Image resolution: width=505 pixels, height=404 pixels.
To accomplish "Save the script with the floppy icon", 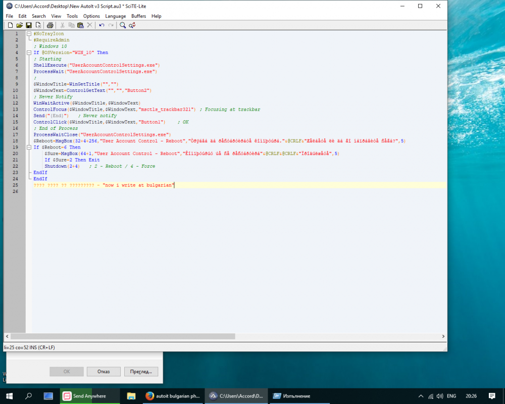I will pyautogui.click(x=29, y=25).
